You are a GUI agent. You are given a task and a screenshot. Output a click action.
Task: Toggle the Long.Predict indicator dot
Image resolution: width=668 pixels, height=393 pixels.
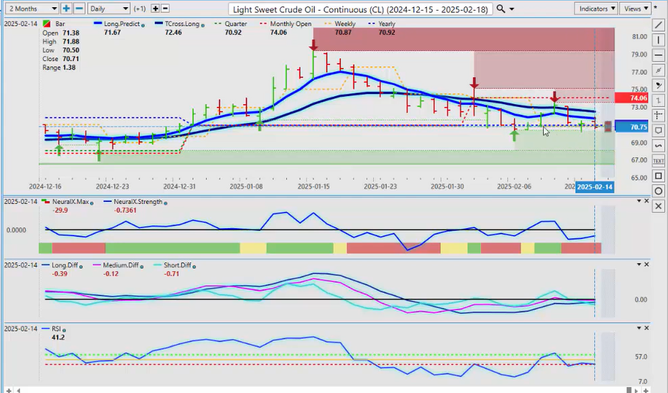click(x=143, y=24)
